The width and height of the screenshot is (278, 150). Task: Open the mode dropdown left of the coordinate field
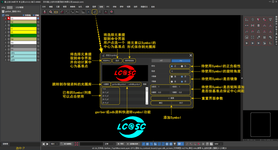tap(109, 144)
